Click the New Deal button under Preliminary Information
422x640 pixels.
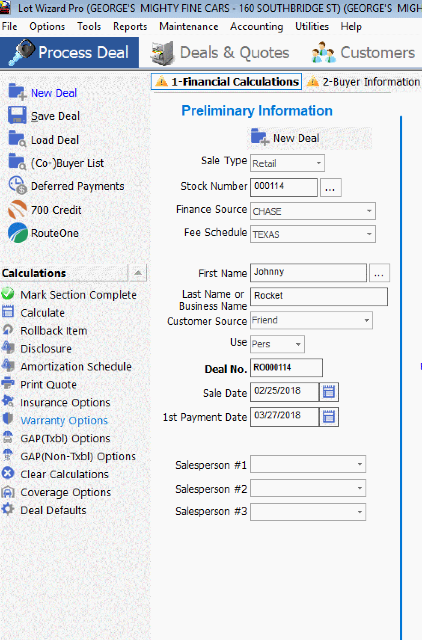point(286,138)
